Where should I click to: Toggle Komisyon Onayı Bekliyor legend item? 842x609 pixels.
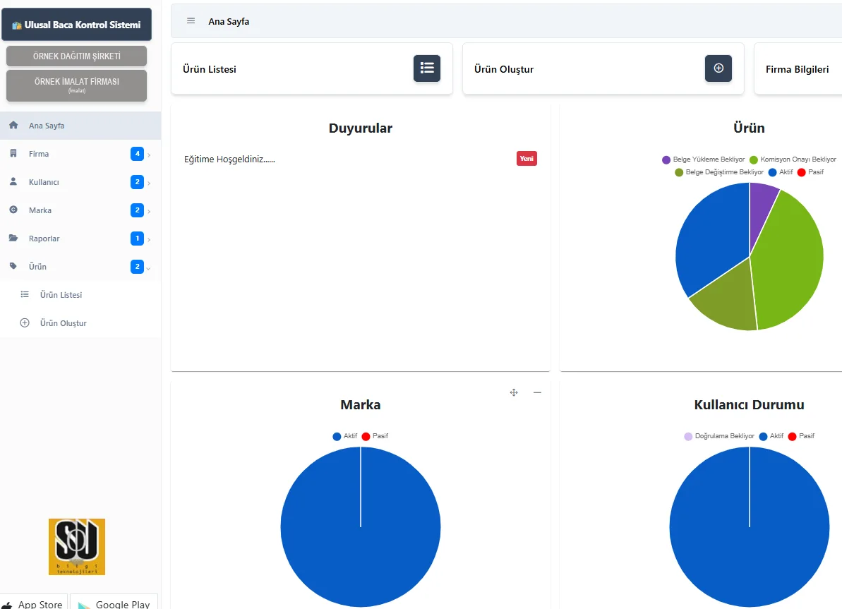793,159
